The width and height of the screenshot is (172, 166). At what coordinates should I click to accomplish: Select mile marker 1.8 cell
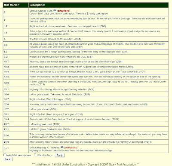pos(15,33)
